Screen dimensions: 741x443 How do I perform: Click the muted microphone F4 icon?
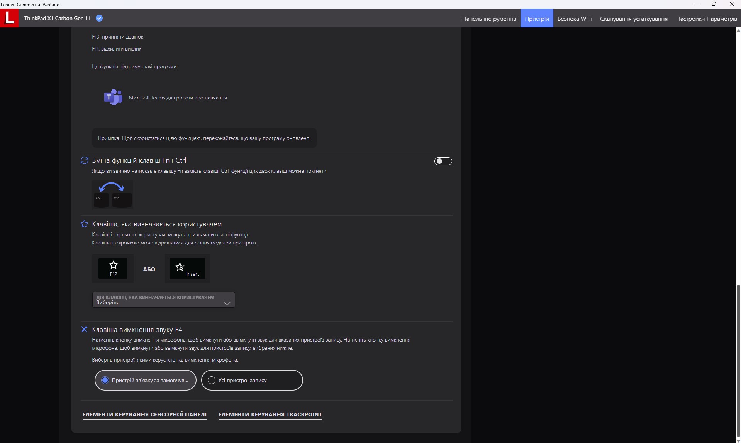coord(84,329)
